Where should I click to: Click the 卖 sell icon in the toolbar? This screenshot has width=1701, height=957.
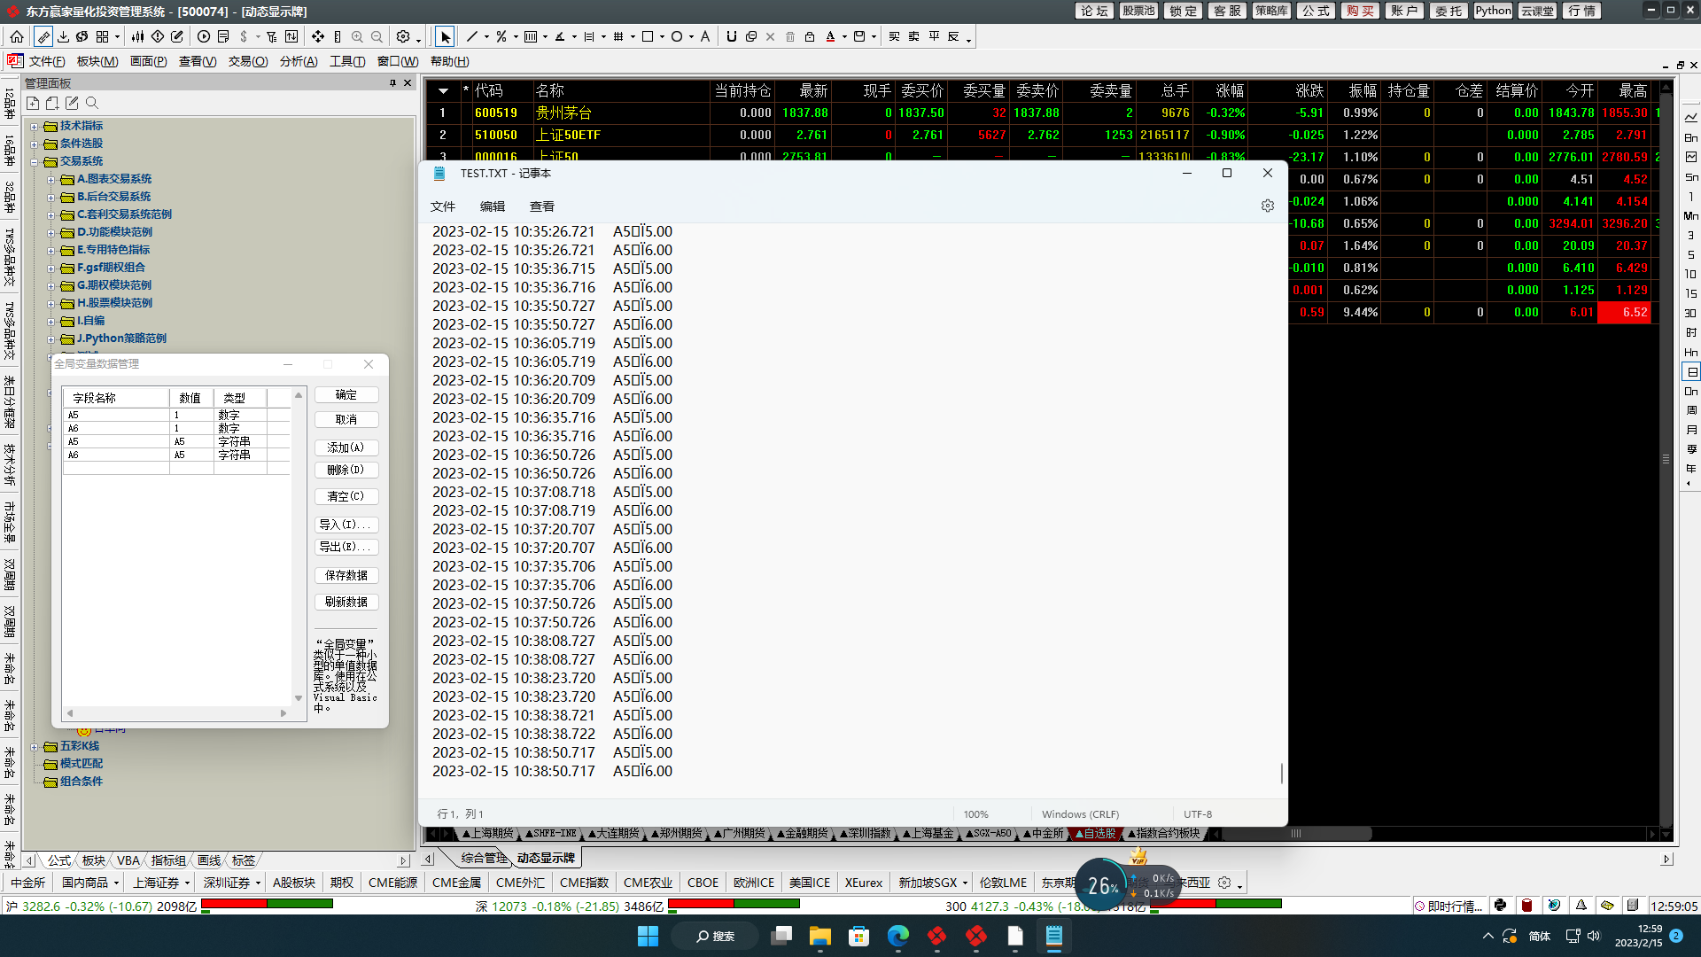tap(913, 36)
